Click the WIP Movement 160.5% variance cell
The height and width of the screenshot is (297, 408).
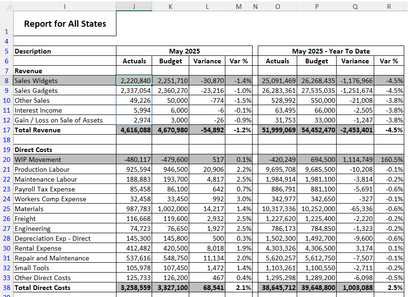pos(389,160)
